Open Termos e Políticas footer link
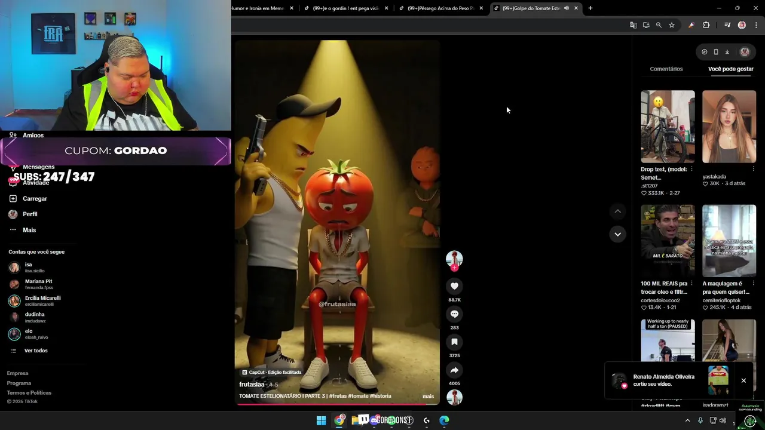 (29, 393)
